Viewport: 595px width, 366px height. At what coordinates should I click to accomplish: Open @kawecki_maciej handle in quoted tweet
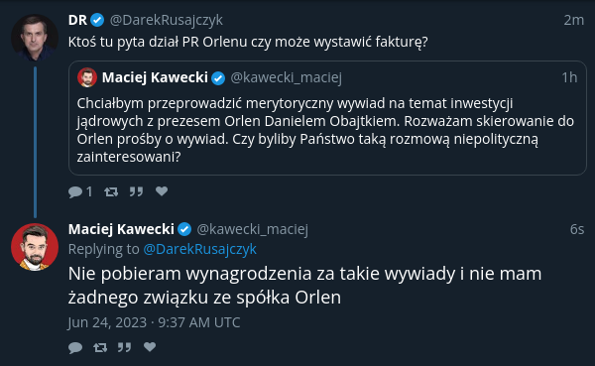[x=287, y=77]
